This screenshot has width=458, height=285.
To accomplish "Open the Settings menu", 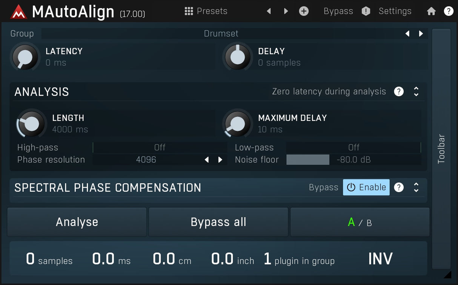I will tap(395, 11).
